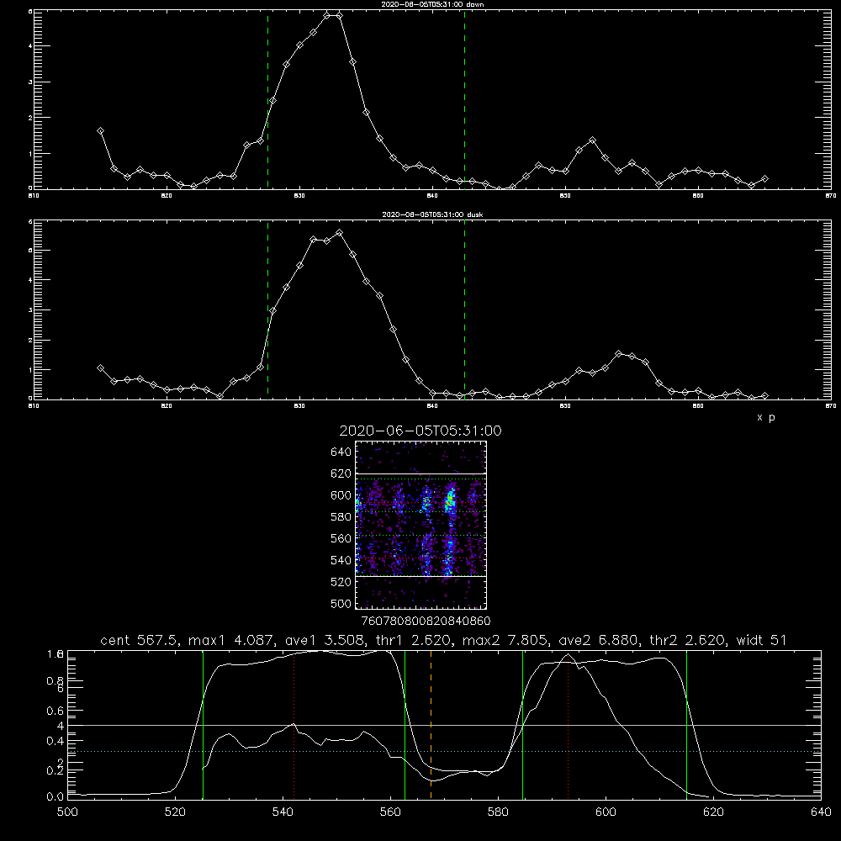
Task: Click the heatmap y-axis label '540'
Action: pos(341,560)
